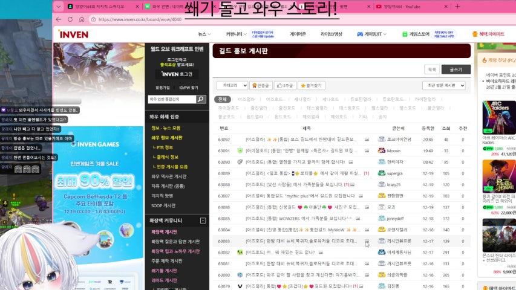Open the 혜택 아이마트 link
Image resolution: width=516 pixels, height=290 pixels.
[x=488, y=34]
